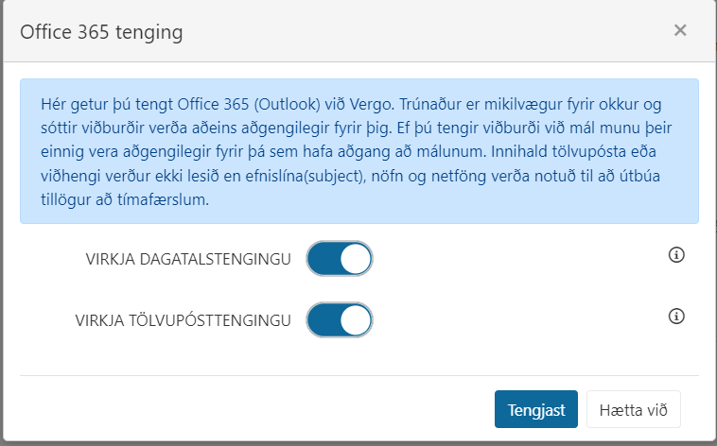Show info icon for tölvupósttengingu

pyautogui.click(x=676, y=316)
